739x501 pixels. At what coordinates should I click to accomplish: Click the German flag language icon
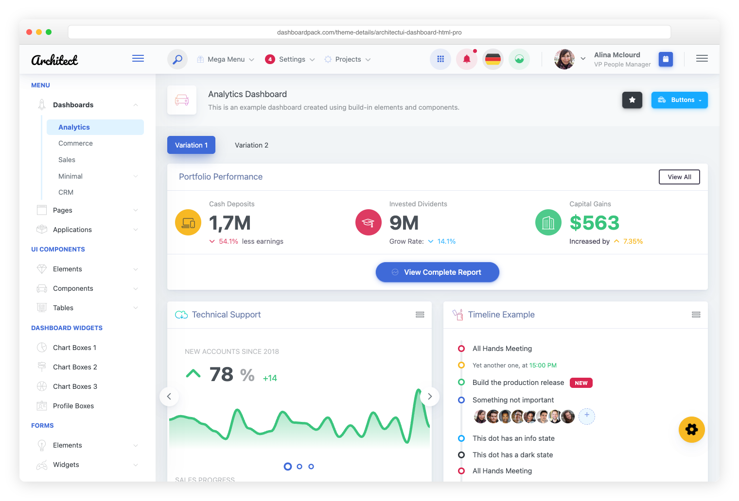[x=493, y=59]
